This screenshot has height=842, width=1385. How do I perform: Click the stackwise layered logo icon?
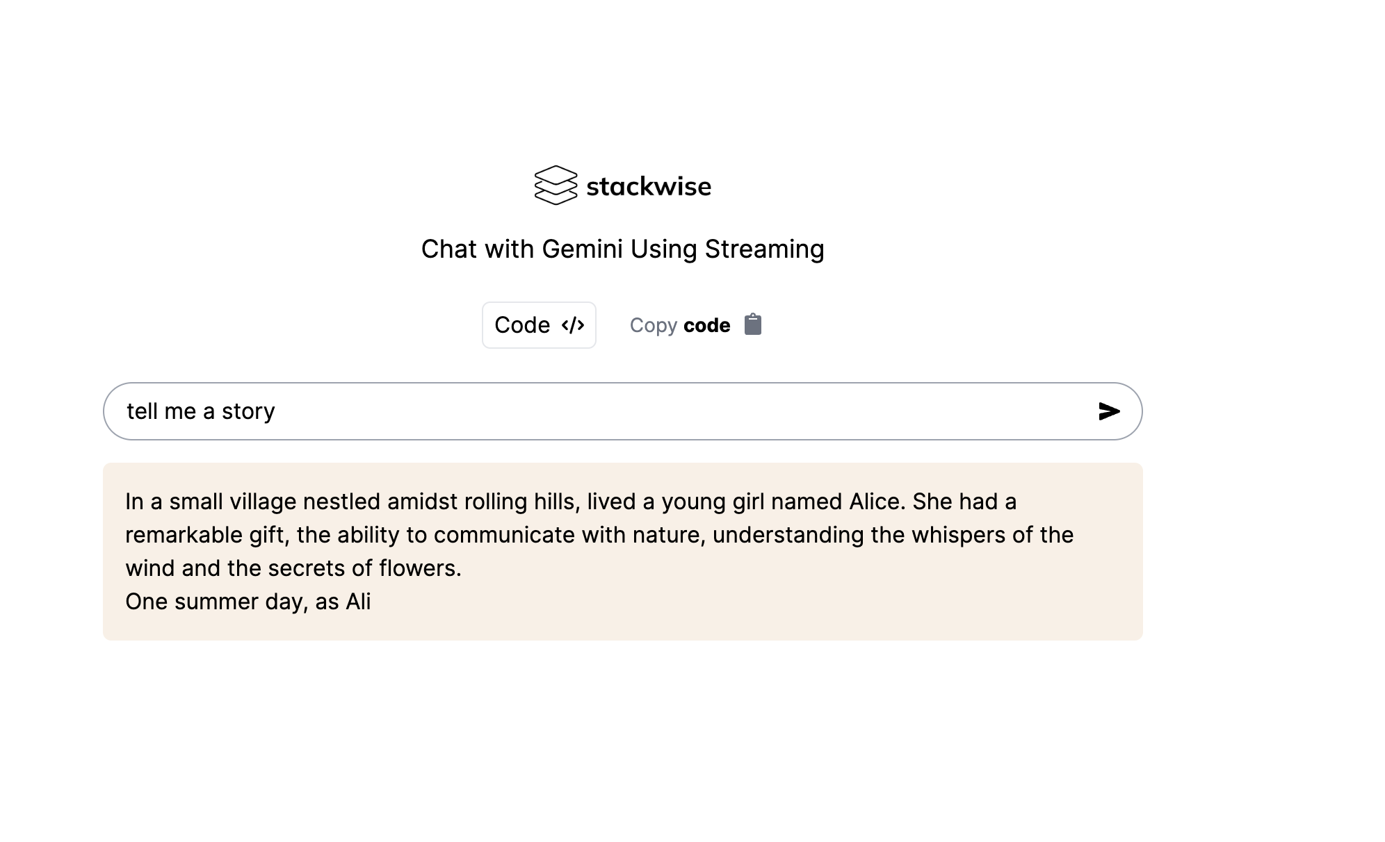click(556, 185)
